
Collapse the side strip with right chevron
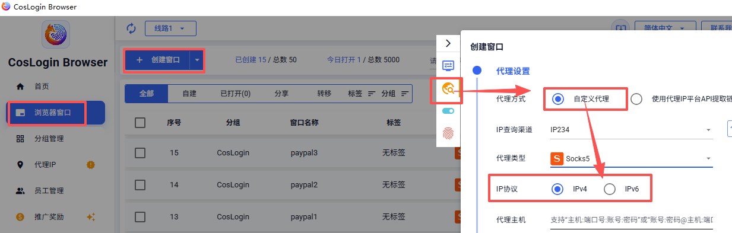click(x=448, y=43)
